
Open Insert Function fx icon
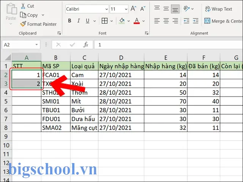[x=86, y=45]
